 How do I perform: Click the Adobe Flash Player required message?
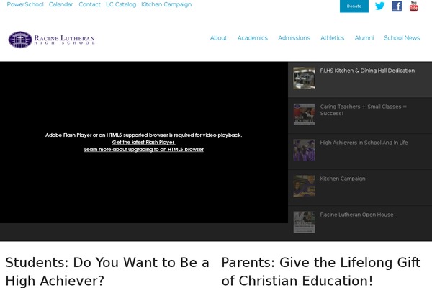[143, 135]
